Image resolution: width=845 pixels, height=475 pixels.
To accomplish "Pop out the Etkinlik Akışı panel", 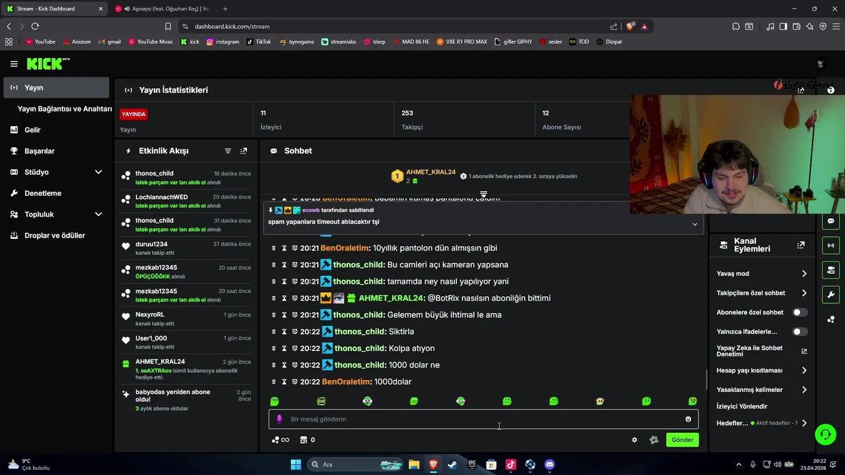I will coord(244,151).
